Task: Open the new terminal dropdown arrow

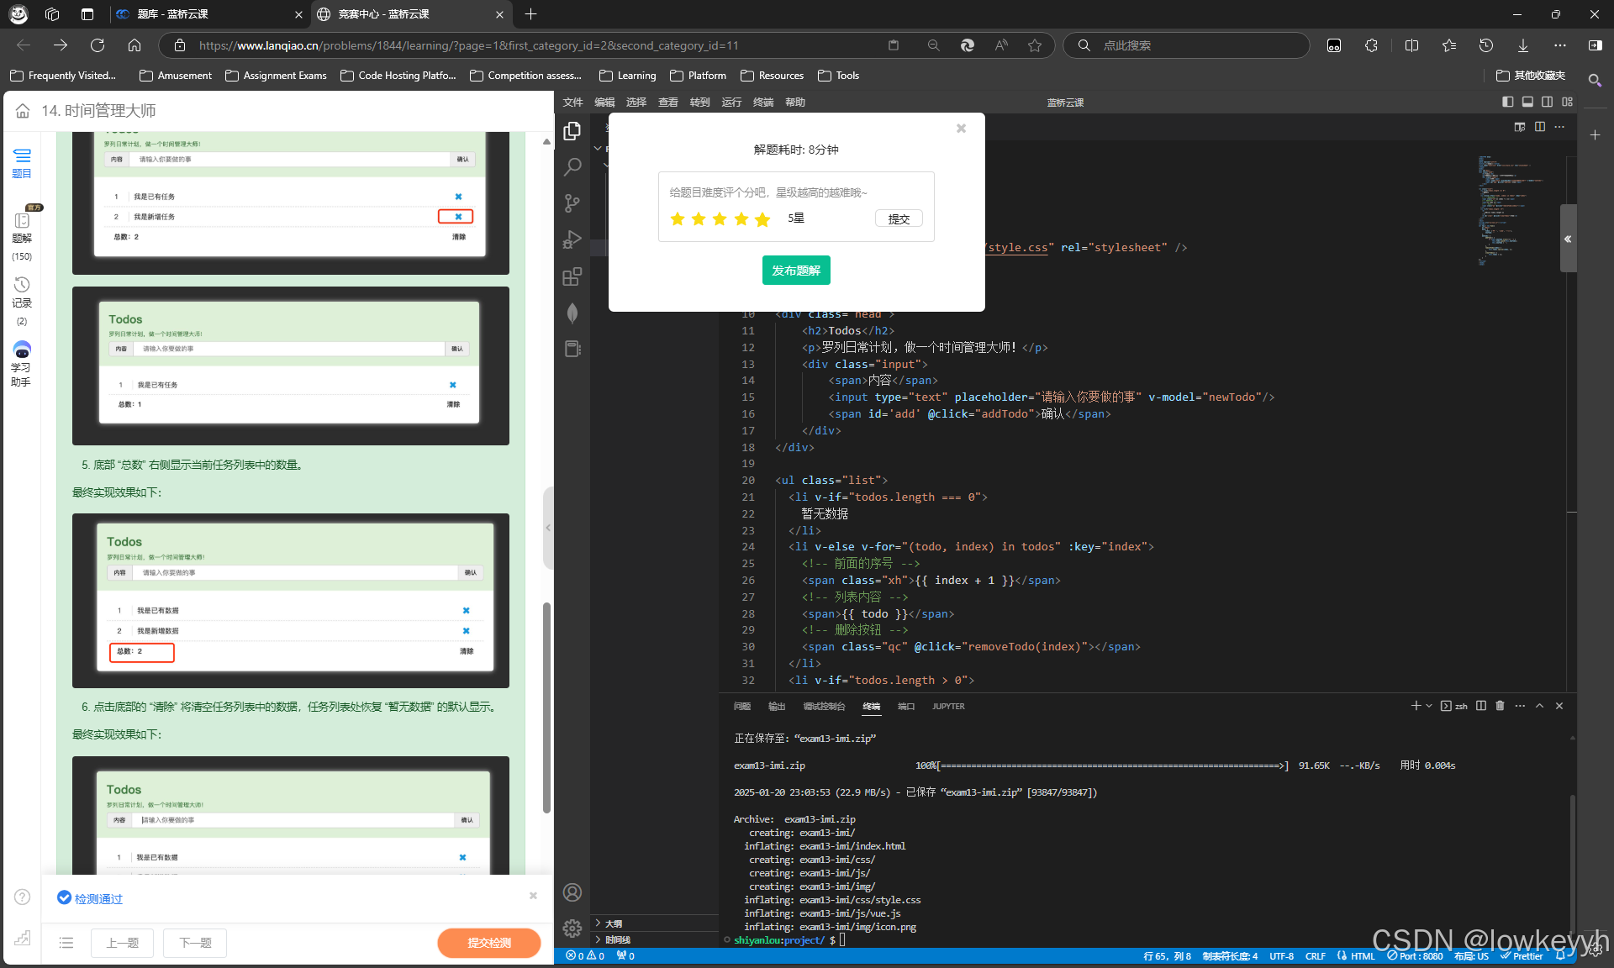Action: coord(1428,706)
